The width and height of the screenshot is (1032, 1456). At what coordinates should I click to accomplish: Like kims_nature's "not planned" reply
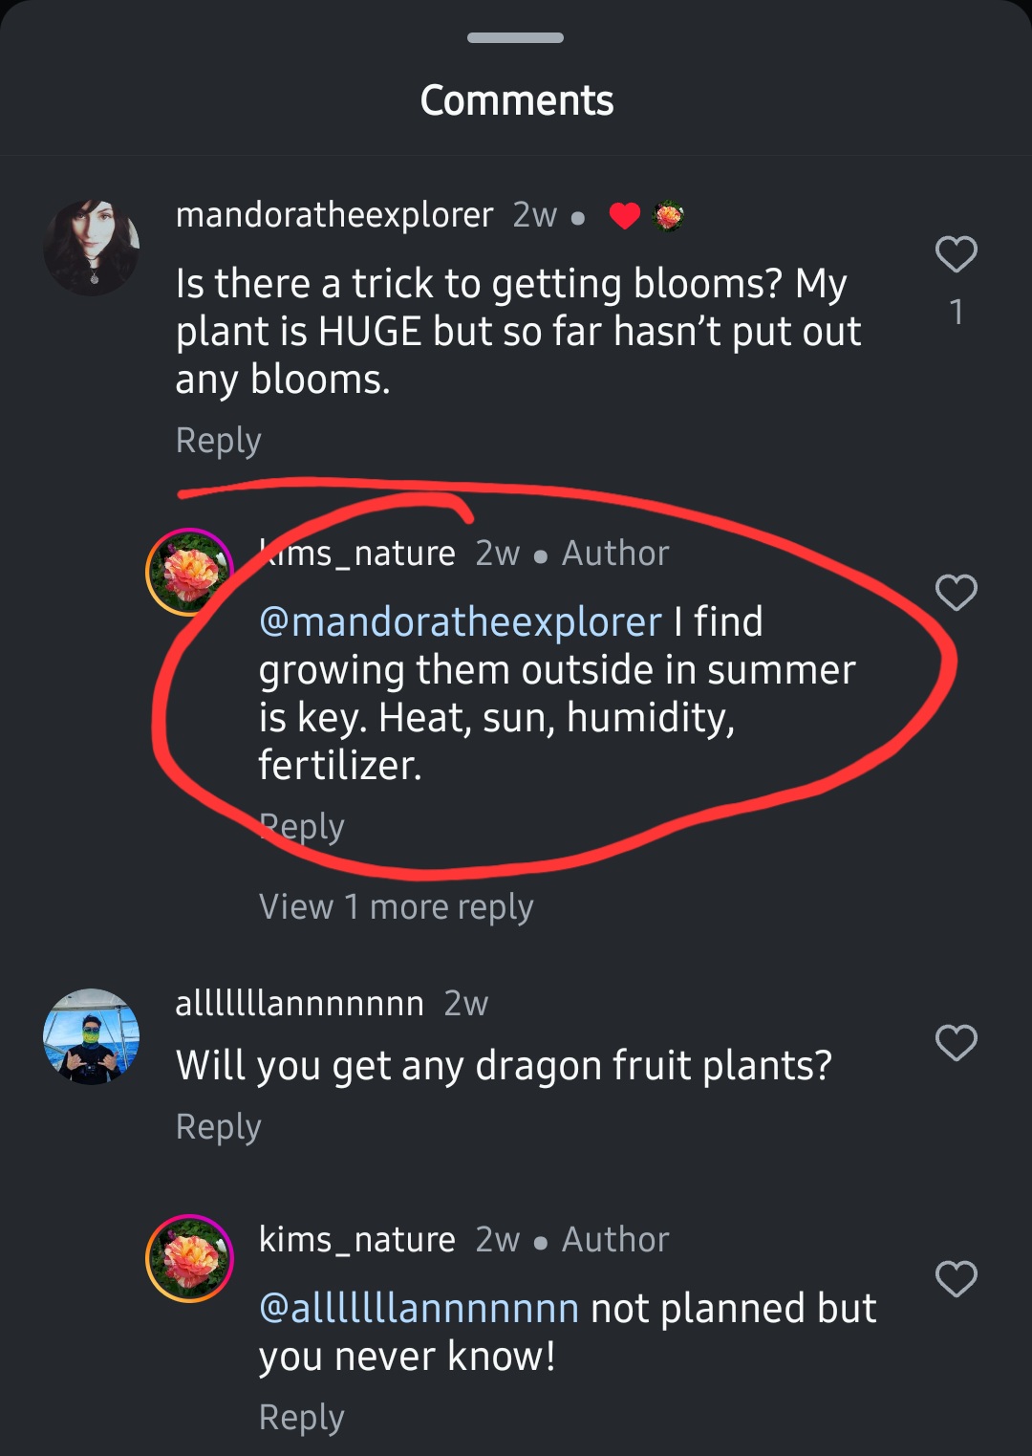(x=956, y=1279)
